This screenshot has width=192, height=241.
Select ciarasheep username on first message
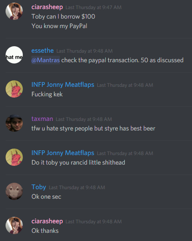point(47,7)
